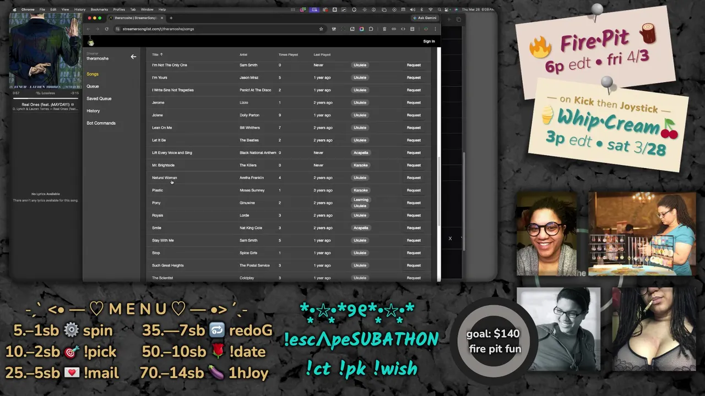Screen dimensions: 705x396
Task: Sort by Title column arrow
Action: click(161, 54)
